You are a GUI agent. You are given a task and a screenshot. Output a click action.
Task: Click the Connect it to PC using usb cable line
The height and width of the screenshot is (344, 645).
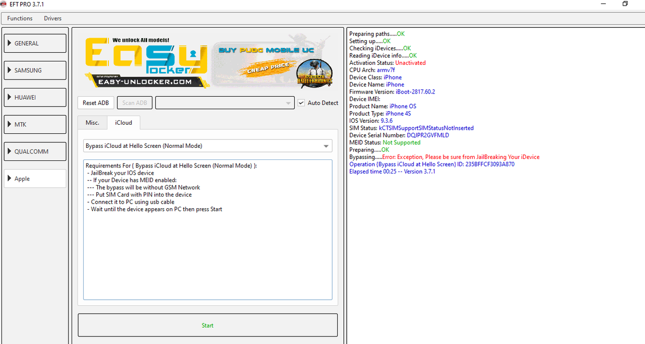click(x=131, y=202)
